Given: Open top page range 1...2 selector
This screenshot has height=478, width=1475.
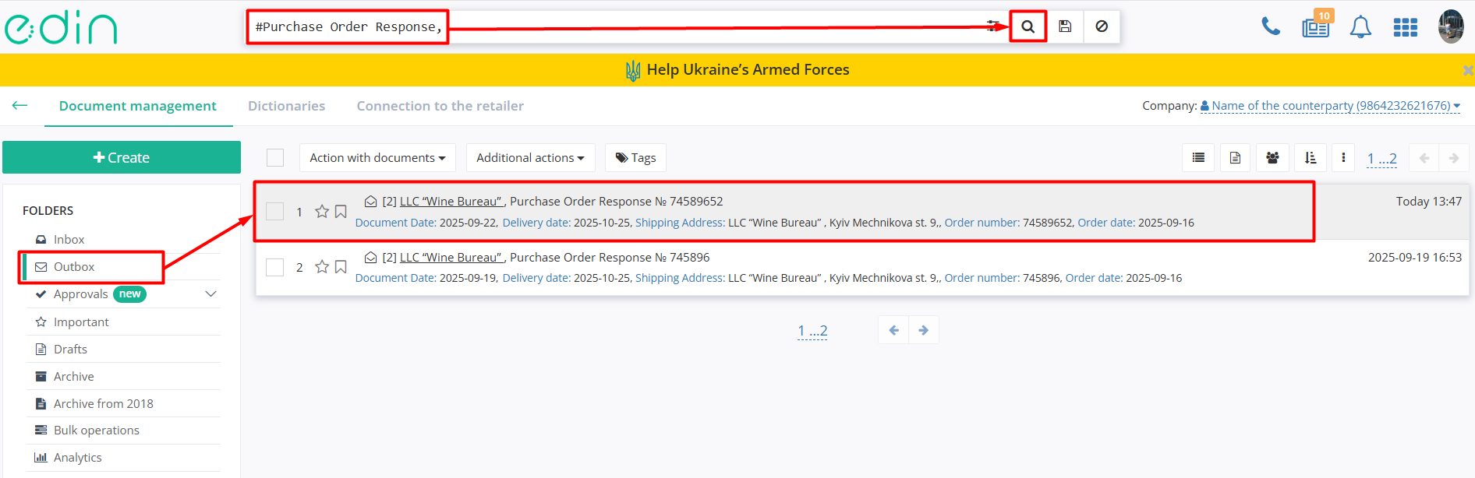Looking at the screenshot, I should point(1381,159).
